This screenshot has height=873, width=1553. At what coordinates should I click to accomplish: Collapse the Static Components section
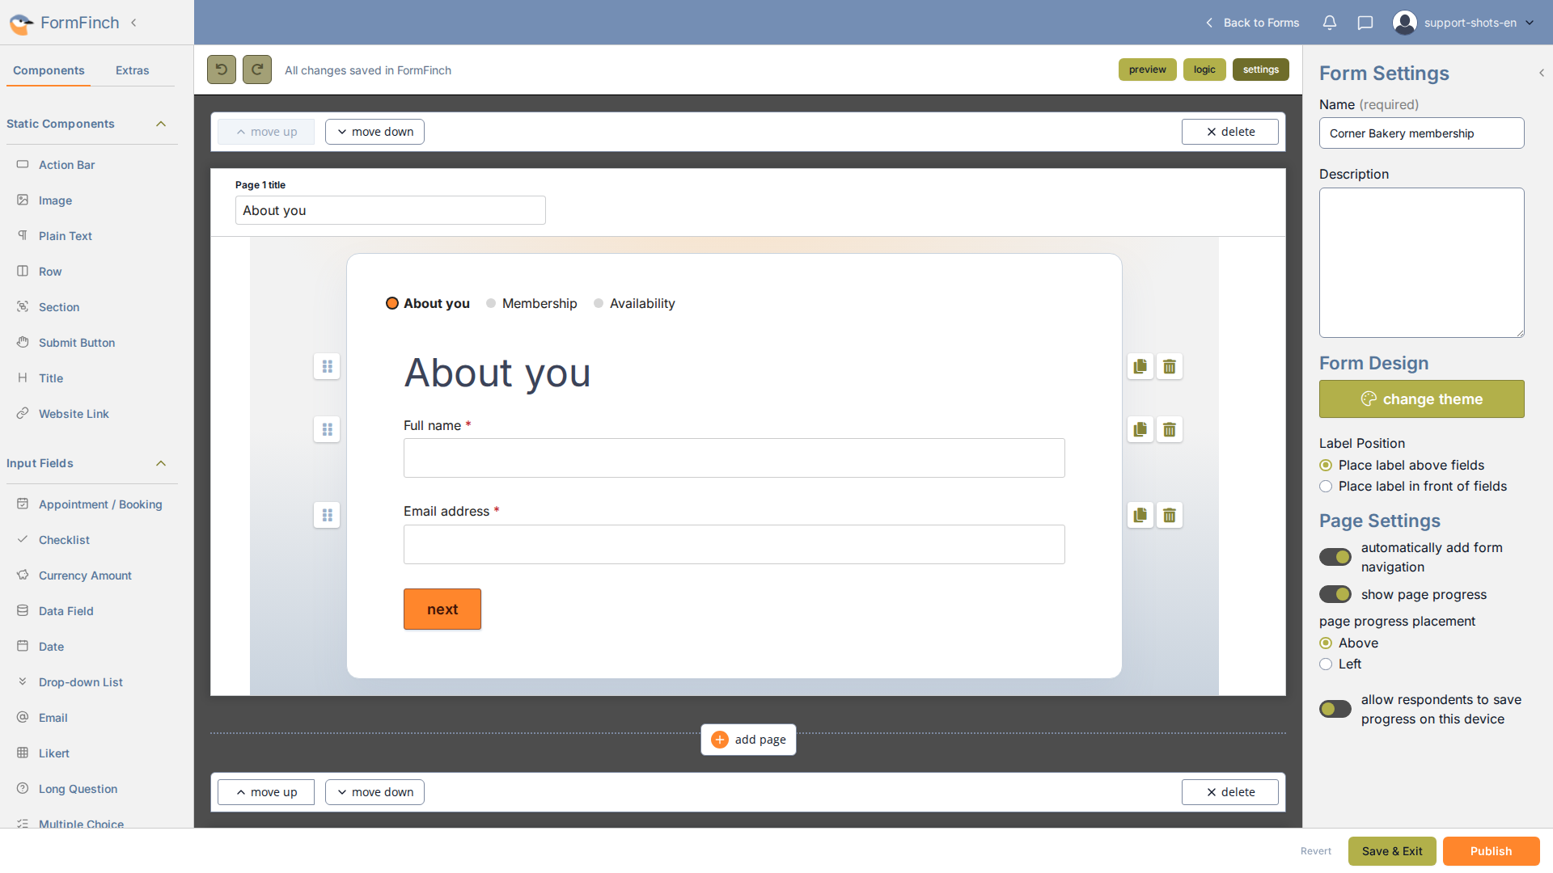coord(161,124)
